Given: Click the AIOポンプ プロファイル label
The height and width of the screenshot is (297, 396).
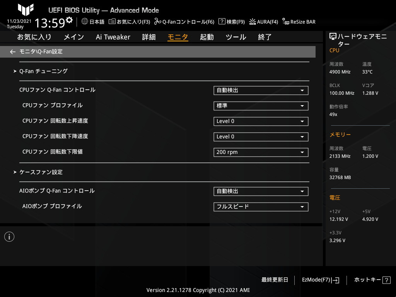Looking at the screenshot, I should click(x=52, y=207).
